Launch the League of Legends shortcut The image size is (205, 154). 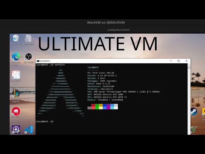[16, 96]
